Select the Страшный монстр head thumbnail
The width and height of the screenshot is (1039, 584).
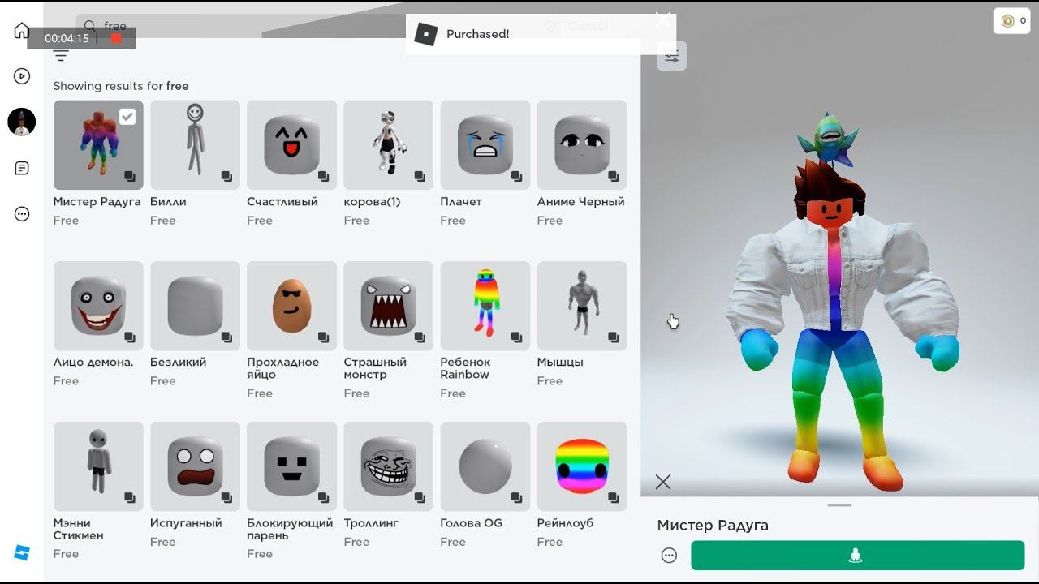pos(388,306)
